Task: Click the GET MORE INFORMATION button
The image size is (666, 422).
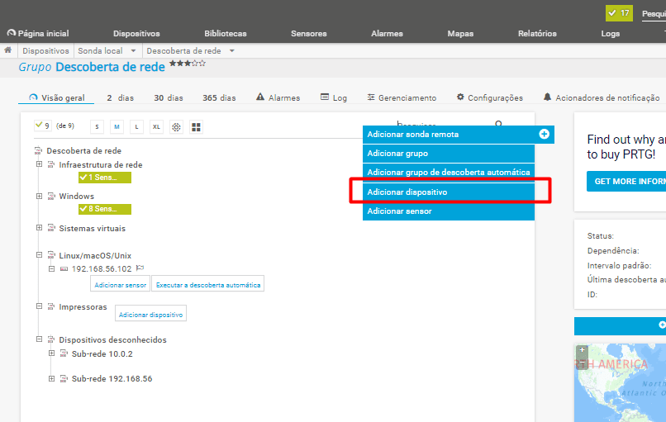Action: (x=626, y=182)
